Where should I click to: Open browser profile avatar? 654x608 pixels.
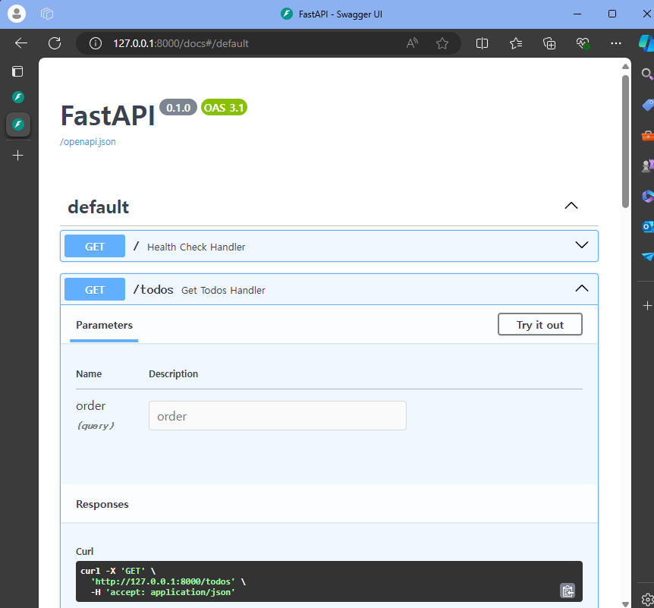pyautogui.click(x=17, y=14)
